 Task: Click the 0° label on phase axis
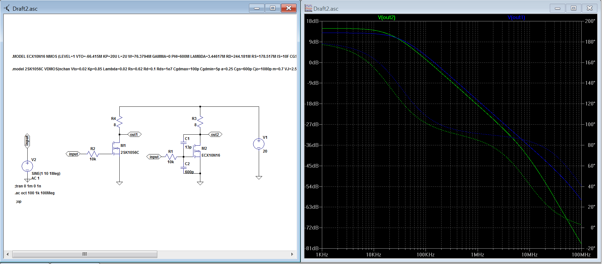point(593,228)
